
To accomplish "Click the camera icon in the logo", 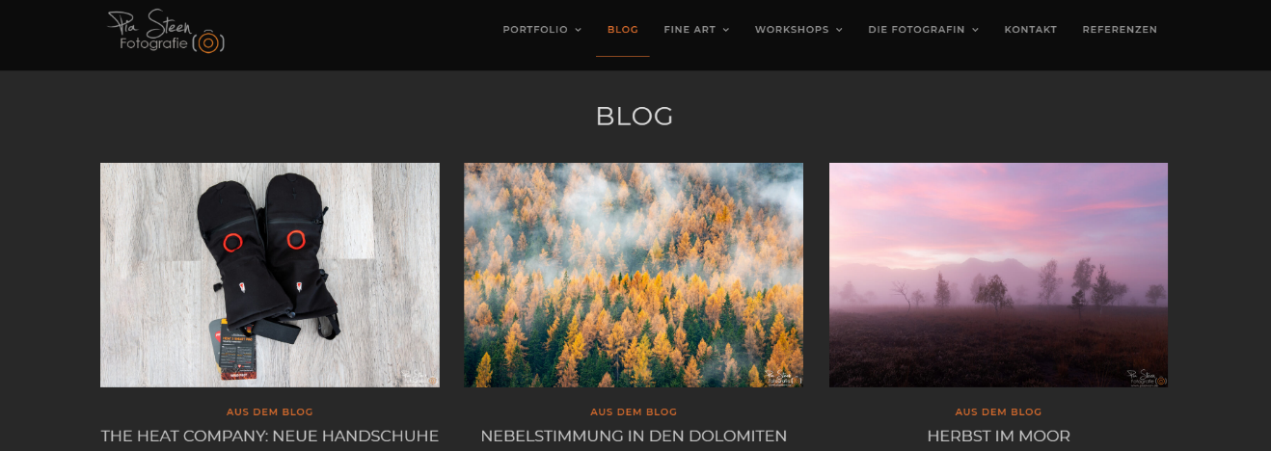I will [209, 42].
